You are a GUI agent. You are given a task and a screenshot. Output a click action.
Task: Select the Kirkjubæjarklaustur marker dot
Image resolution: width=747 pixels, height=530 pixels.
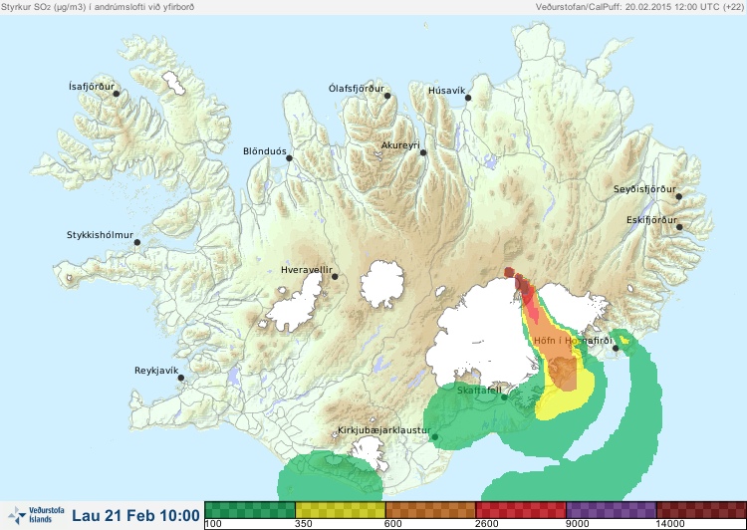click(x=434, y=437)
